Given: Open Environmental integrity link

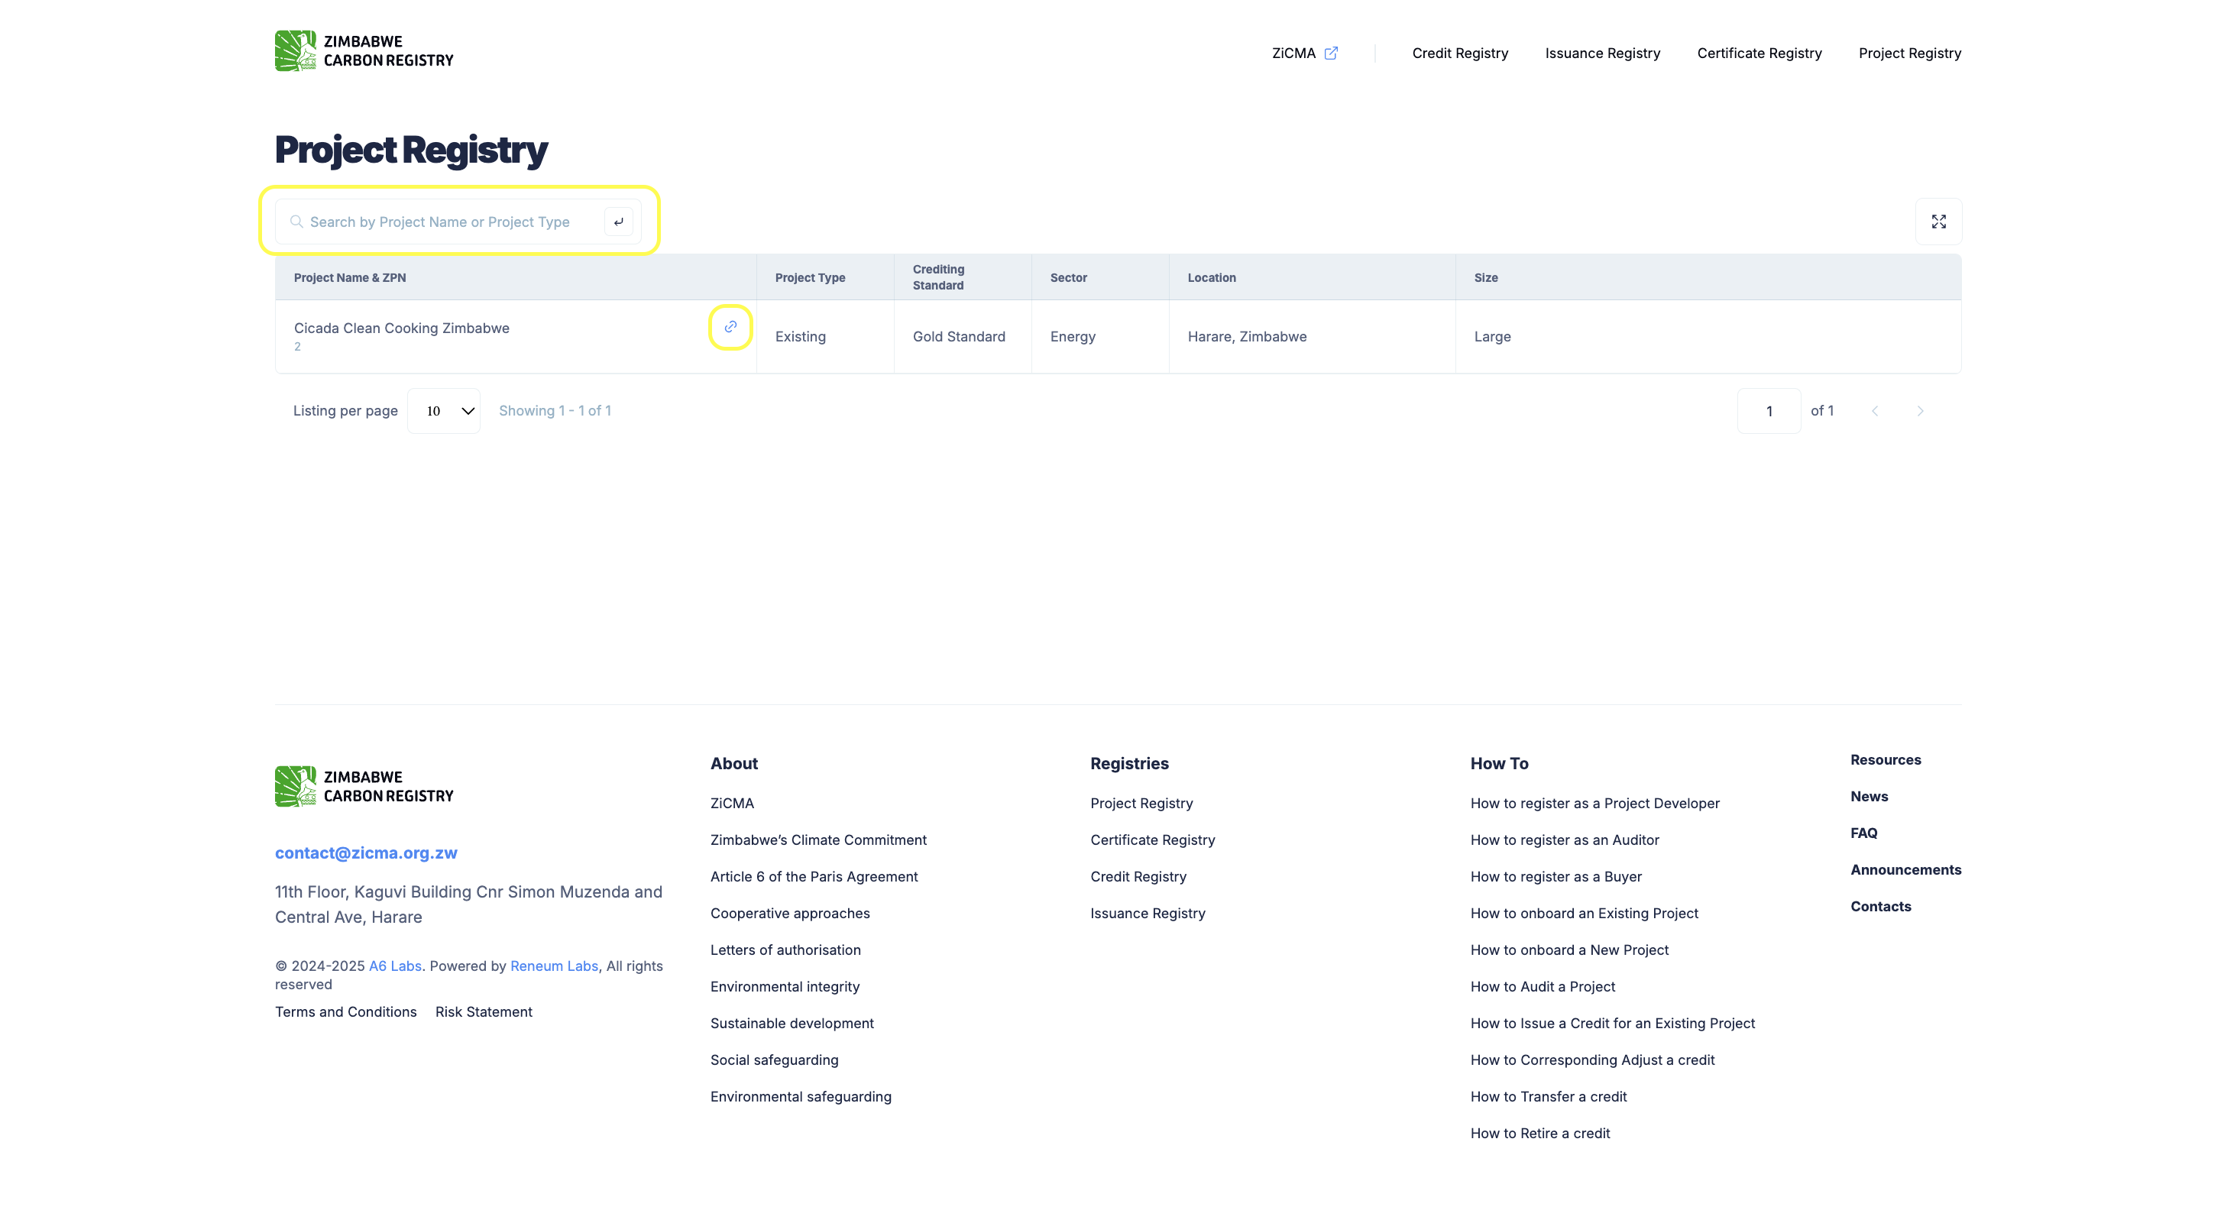Looking at the screenshot, I should [x=785, y=987].
